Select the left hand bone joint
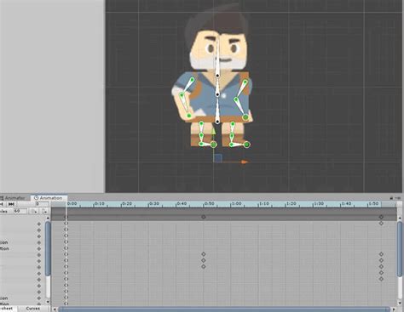 [x=189, y=116]
